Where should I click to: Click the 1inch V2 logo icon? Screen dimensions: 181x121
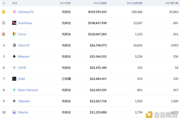14,45
